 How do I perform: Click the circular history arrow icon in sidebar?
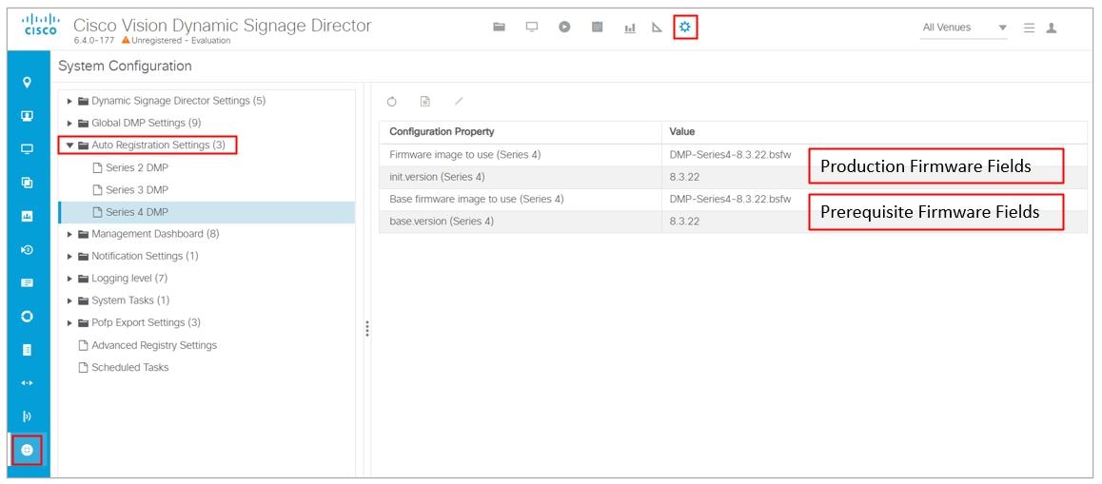coord(28,249)
